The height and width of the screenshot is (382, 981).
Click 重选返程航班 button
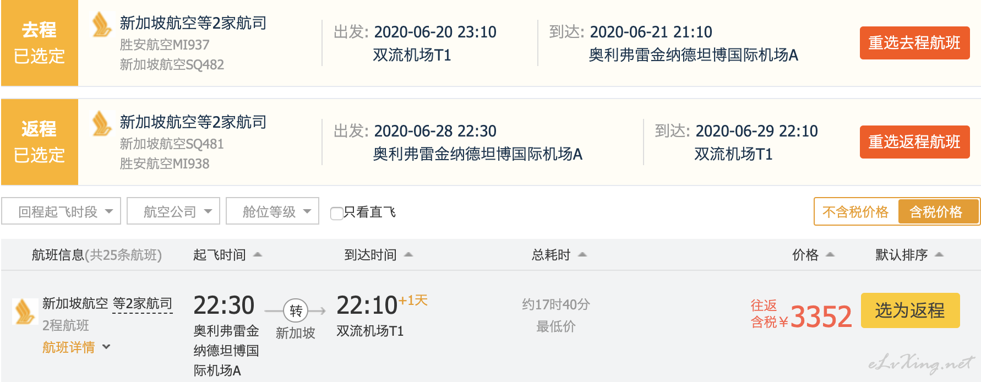tap(915, 142)
